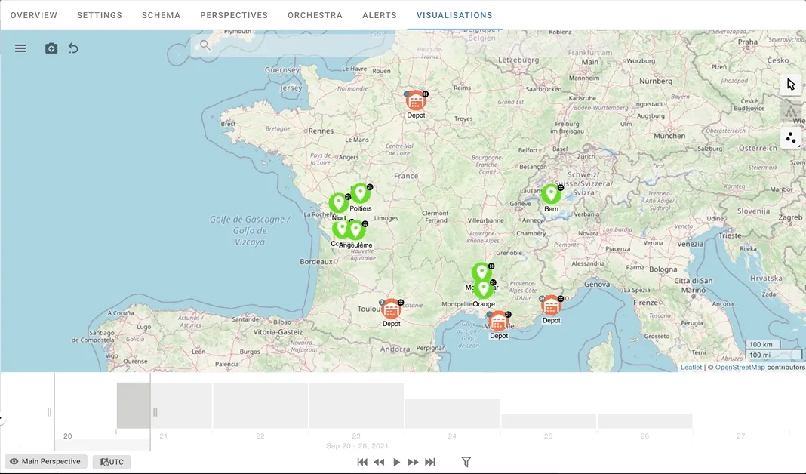The width and height of the screenshot is (806, 474).
Task: Take a map snapshot with camera icon
Action: (x=51, y=48)
